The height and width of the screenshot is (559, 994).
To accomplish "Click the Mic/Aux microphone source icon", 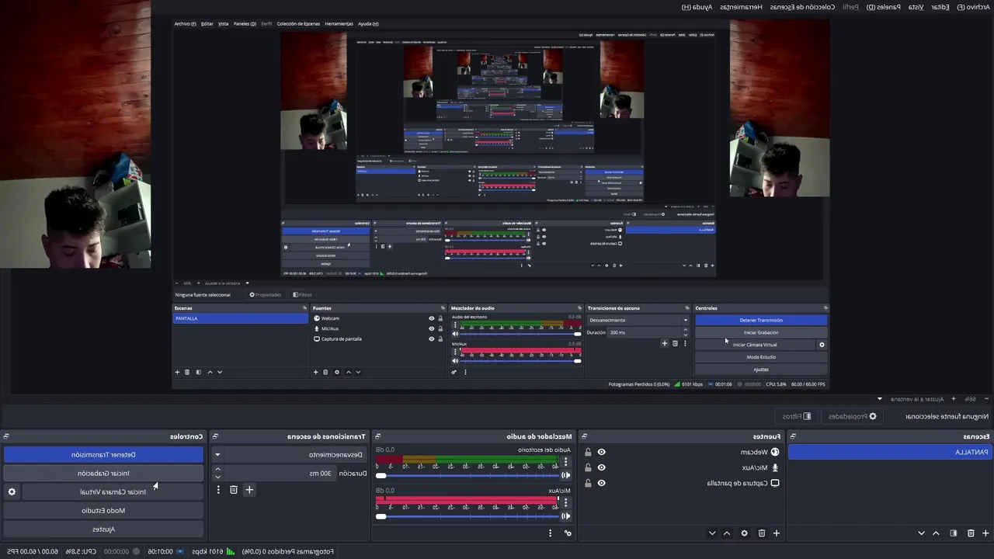I will [774, 467].
